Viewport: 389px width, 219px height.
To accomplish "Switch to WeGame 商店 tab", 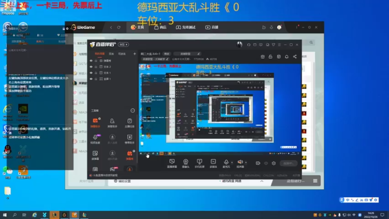I will [x=160, y=27].
